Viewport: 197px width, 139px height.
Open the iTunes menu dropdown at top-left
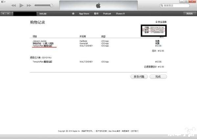[3, 2]
